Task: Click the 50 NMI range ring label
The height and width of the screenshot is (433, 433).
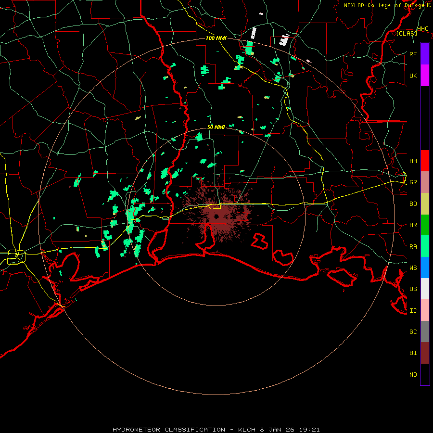Action: point(216,127)
